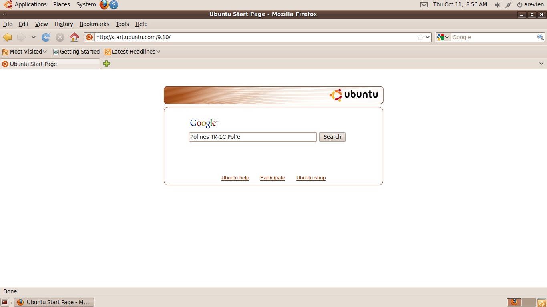Open a new tab with the plus icon
The image size is (547, 307).
tap(107, 64)
